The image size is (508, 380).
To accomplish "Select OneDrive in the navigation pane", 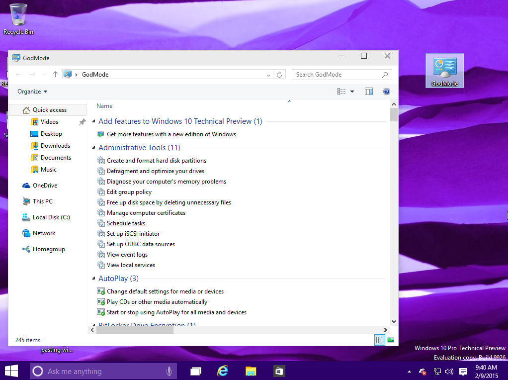I will point(46,185).
